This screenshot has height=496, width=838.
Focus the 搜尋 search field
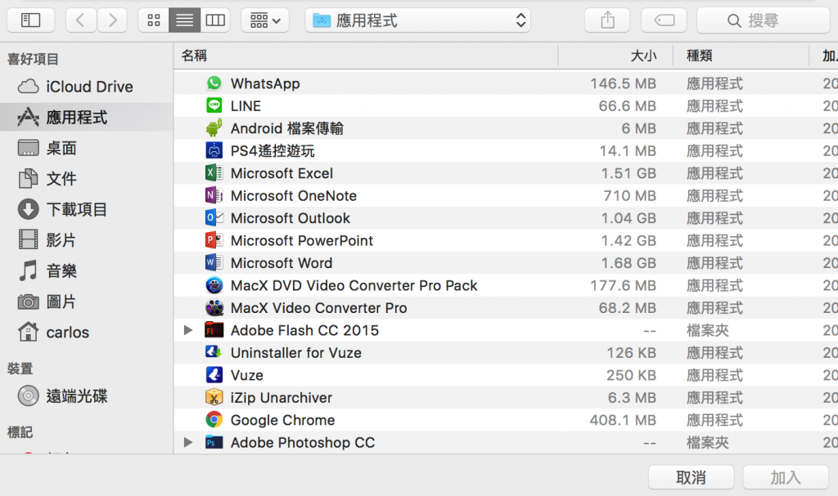coord(764,20)
